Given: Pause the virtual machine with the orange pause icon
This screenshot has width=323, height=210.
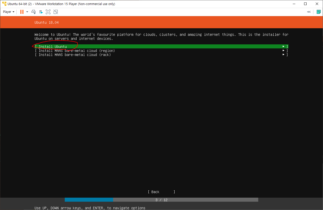Looking at the screenshot, I should click(22, 12).
